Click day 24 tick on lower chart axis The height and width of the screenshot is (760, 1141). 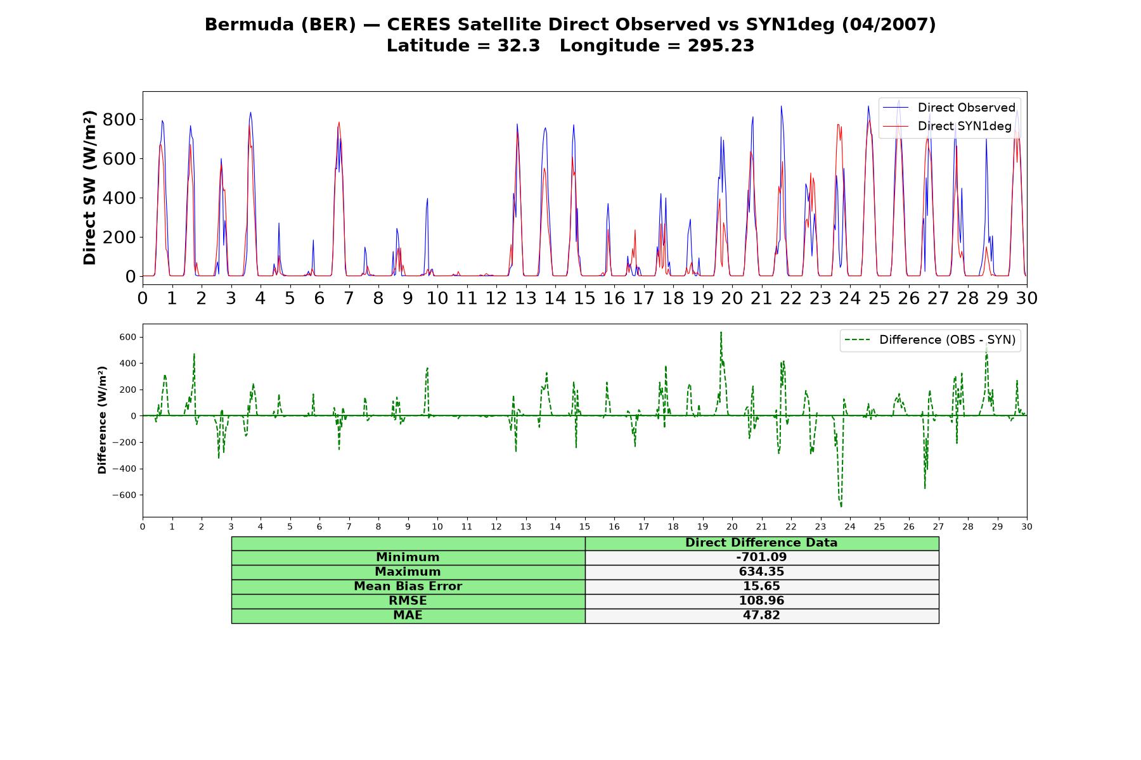[x=850, y=527]
